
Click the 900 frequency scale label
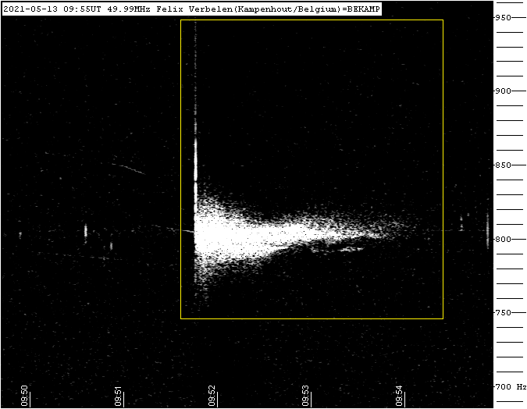[x=503, y=91]
